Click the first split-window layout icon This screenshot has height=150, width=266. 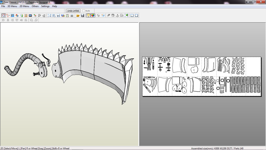(132, 16)
